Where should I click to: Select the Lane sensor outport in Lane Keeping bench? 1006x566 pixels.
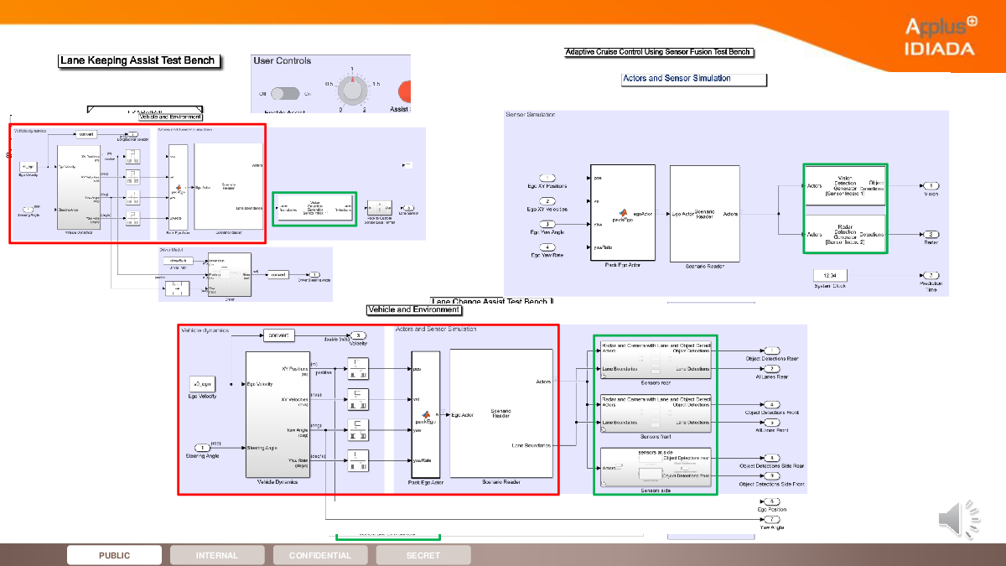(x=407, y=208)
